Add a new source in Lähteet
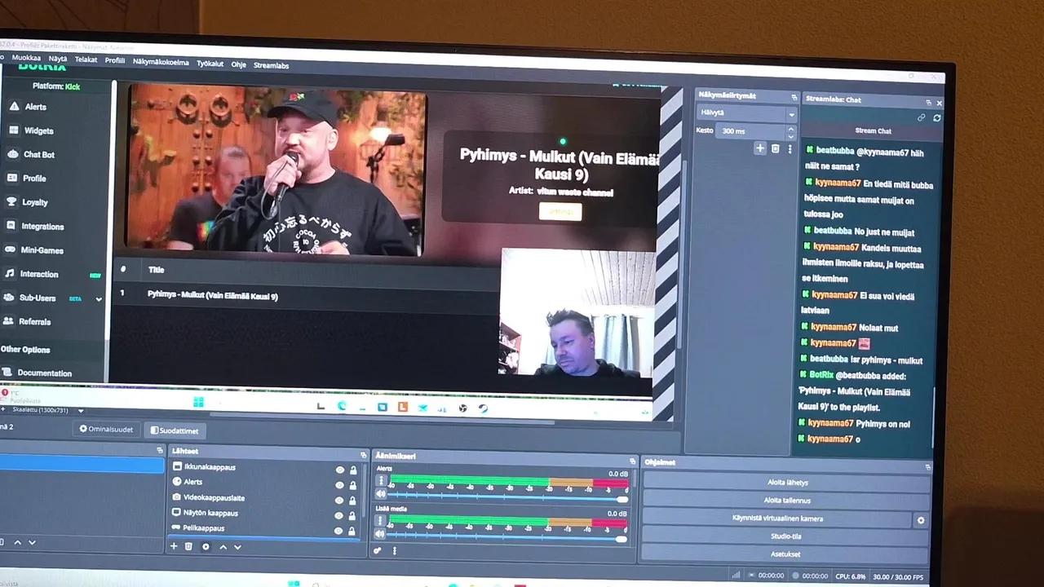Screen dimensions: 1044x587 coord(174,546)
